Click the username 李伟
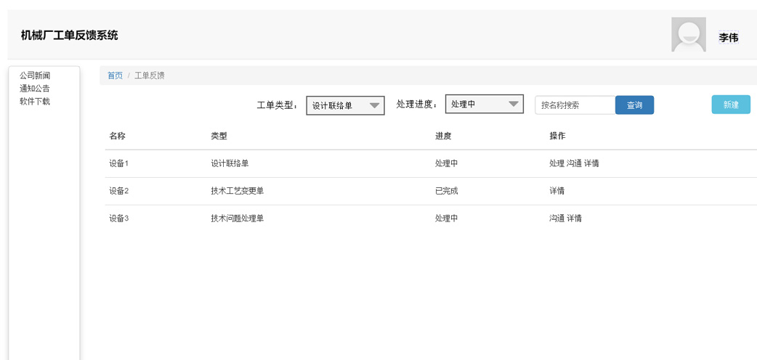 (x=729, y=37)
